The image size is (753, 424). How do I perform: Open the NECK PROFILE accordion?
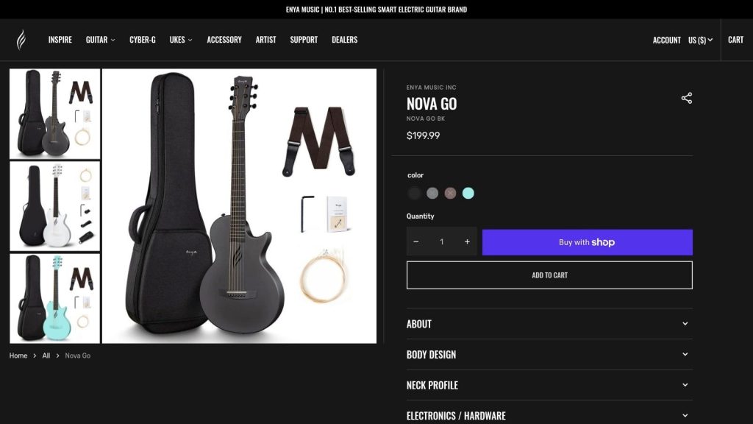coord(549,385)
